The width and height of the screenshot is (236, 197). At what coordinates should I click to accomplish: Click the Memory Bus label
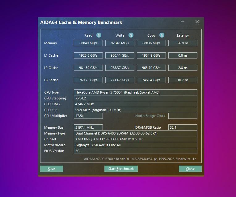[54, 127]
